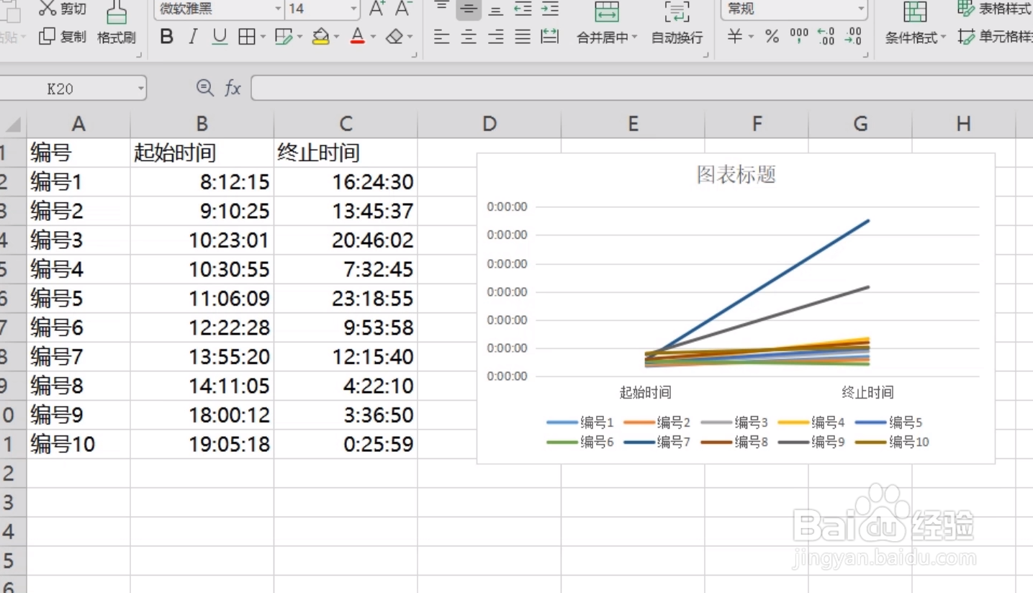The width and height of the screenshot is (1033, 593).
Task: Align text right
Action: [495, 37]
